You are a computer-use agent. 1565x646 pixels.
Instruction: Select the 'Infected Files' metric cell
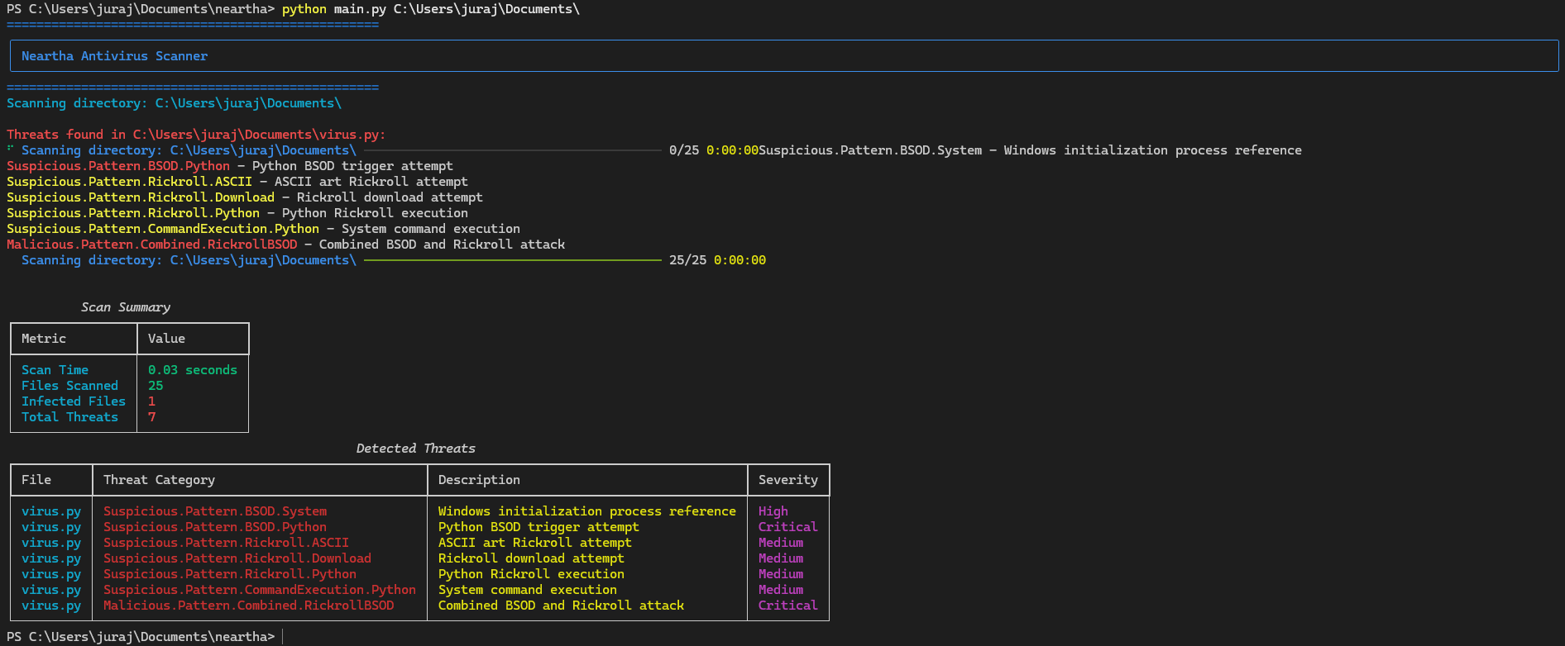74,401
